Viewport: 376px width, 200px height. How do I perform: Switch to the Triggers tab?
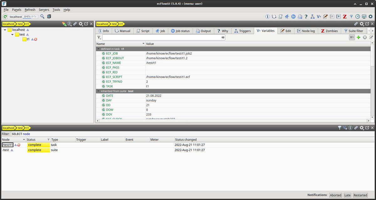(242, 31)
